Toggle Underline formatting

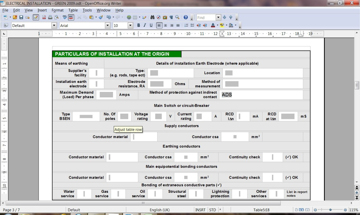pyautogui.click(x=151, y=25)
